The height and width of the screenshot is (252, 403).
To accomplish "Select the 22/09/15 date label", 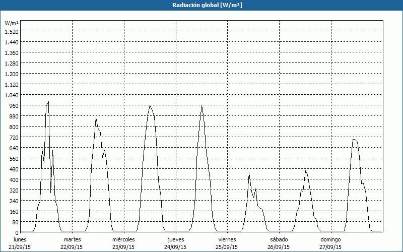I will point(72,247).
